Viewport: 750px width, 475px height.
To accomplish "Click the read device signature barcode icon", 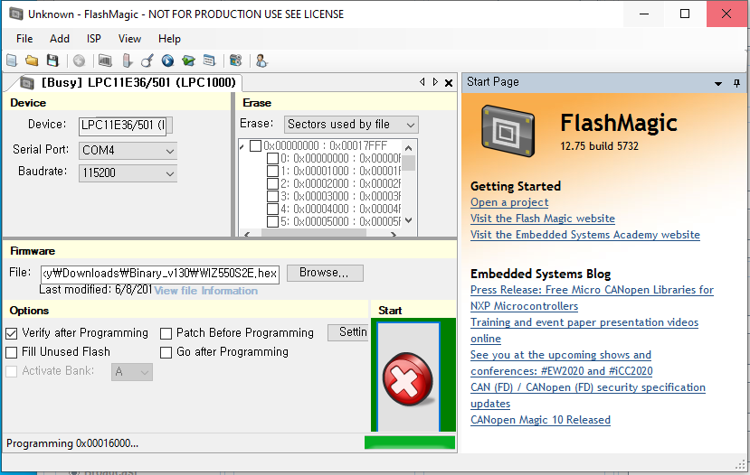I will 105,61.
